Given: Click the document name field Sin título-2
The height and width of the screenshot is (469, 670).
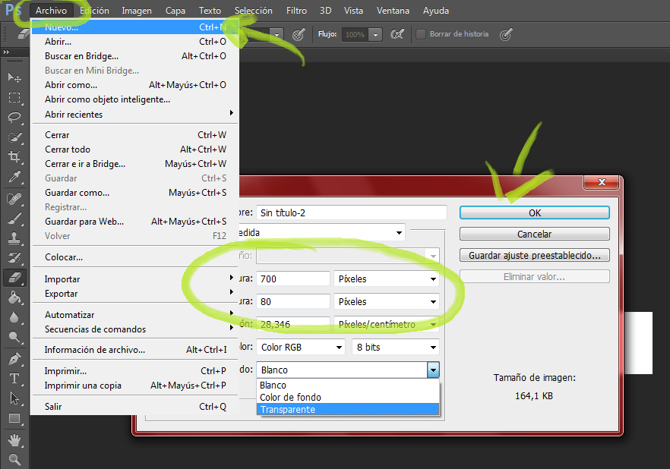Looking at the screenshot, I should click(x=352, y=213).
